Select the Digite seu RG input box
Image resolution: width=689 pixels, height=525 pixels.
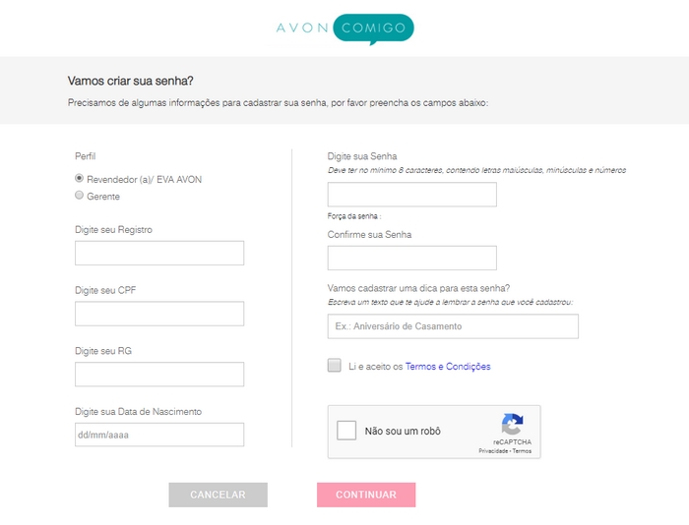point(159,374)
